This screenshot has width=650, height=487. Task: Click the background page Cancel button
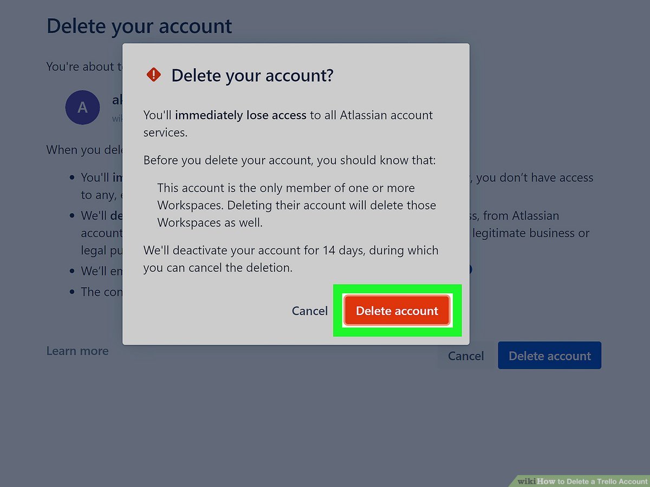[466, 356]
